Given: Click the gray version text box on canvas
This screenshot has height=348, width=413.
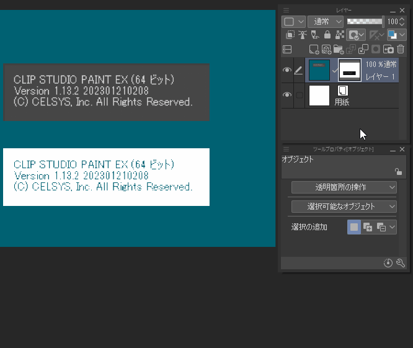Looking at the screenshot, I should 106,92.
